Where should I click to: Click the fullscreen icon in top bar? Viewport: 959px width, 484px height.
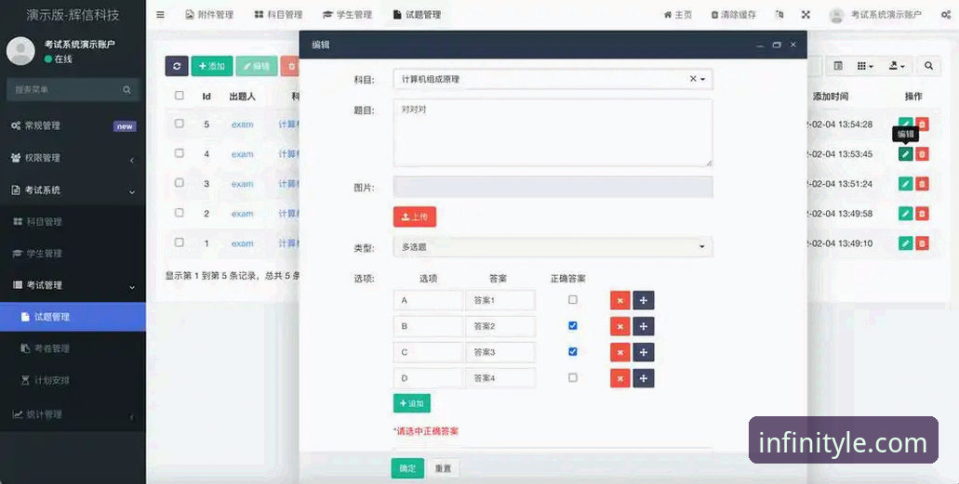coord(806,15)
